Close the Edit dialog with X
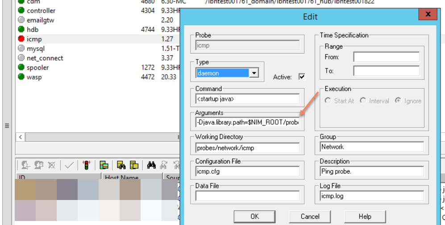Viewport: 445px width, 225px height. pos(428,14)
